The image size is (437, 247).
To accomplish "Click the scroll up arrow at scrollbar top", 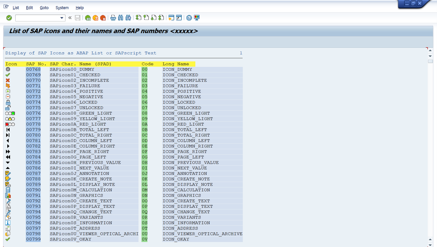I will click(430, 51).
